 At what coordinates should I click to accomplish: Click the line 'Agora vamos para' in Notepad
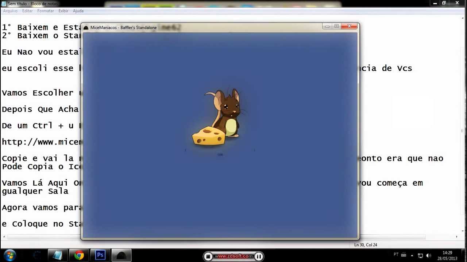(x=41, y=207)
